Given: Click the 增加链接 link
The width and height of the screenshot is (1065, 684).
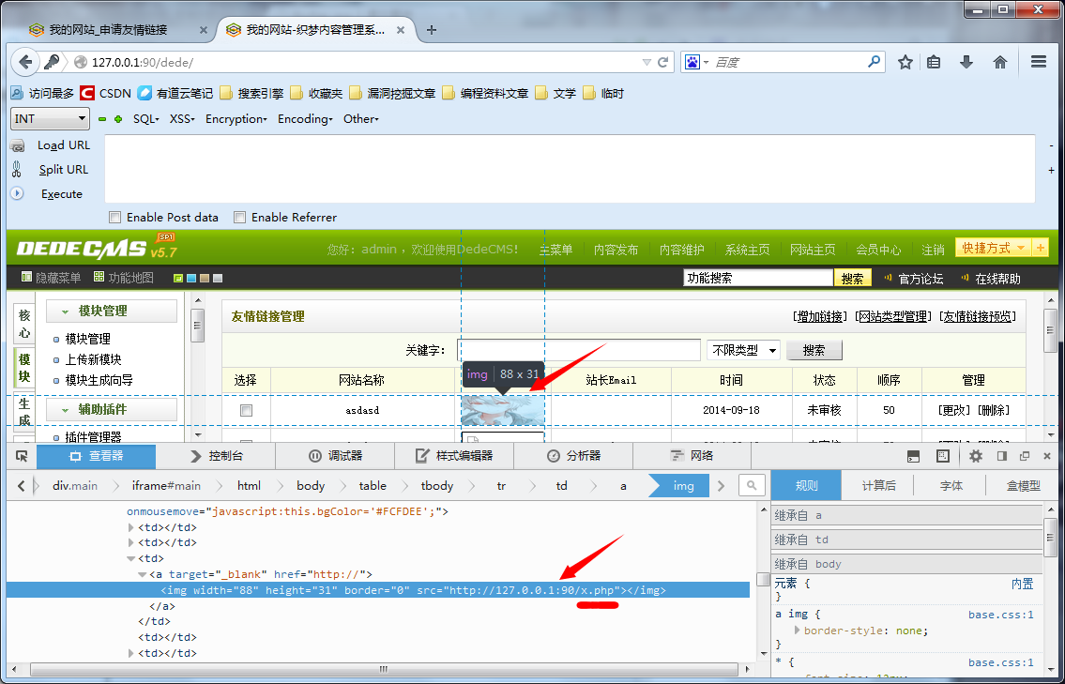Looking at the screenshot, I should click(818, 316).
